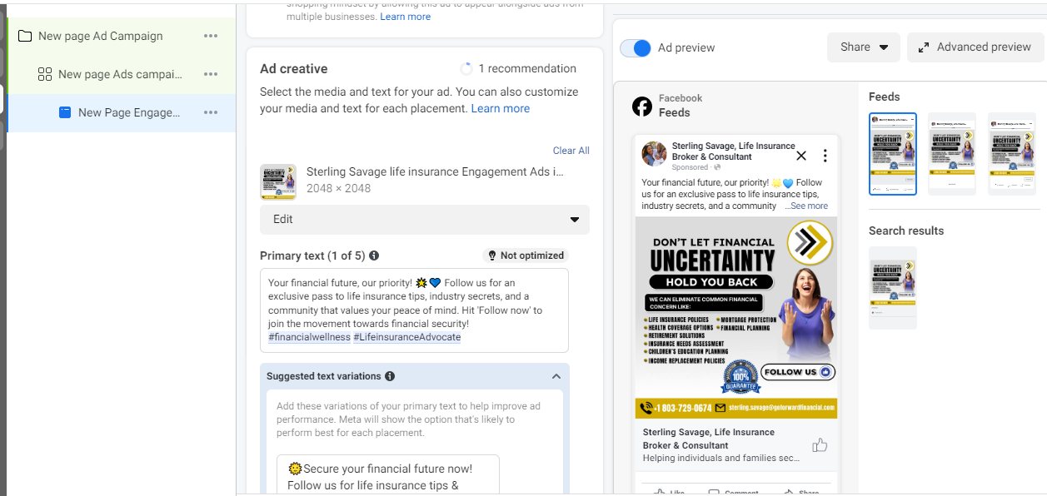Click the Suggested text variations info icon

[390, 376]
